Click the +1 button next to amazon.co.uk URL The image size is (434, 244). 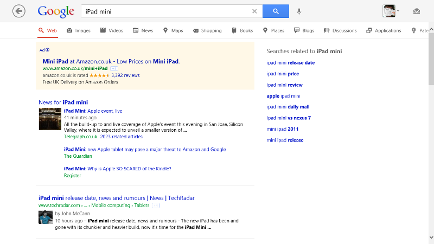click(x=114, y=68)
